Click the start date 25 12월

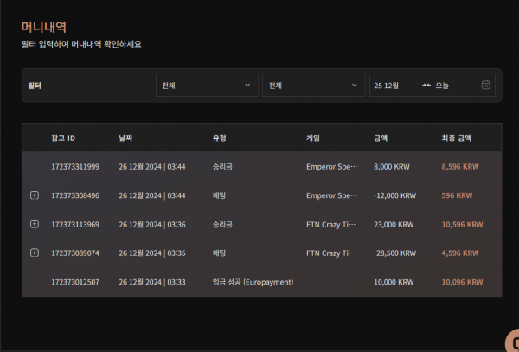pos(386,86)
